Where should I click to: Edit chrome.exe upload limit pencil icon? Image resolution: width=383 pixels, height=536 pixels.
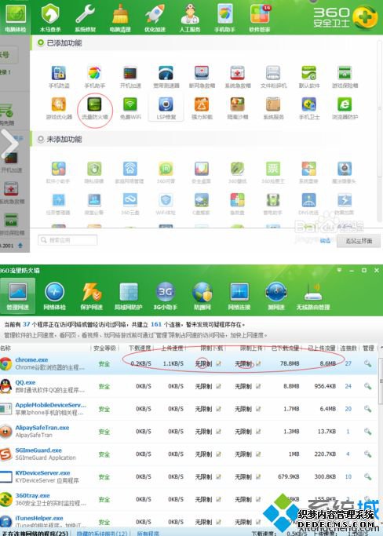click(258, 363)
